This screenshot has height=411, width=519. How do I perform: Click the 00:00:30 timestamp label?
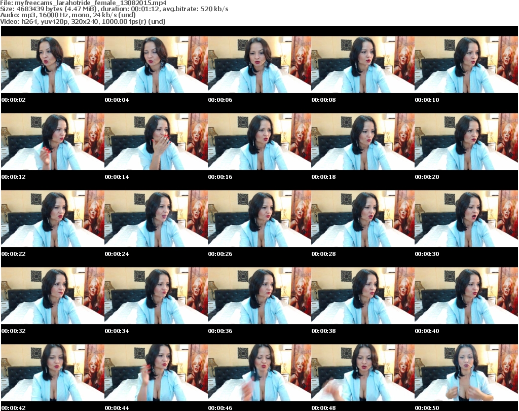tap(427, 254)
